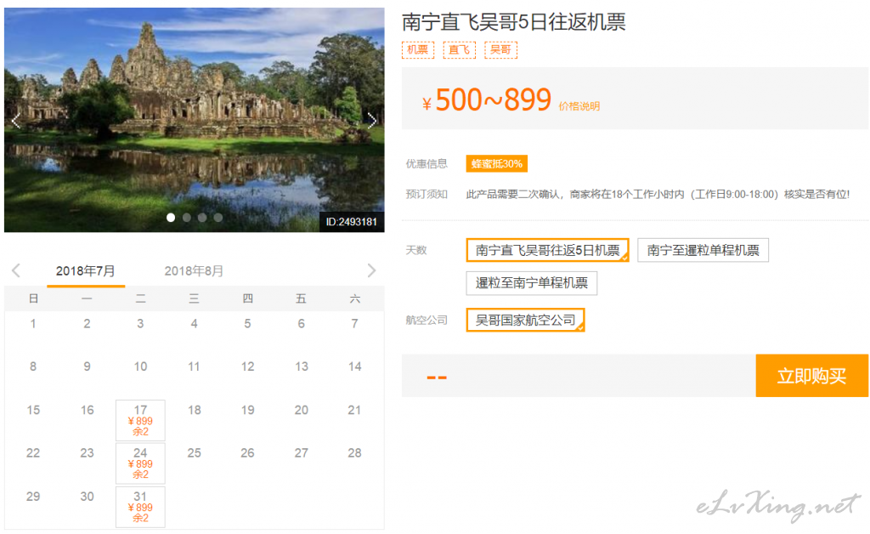Show next photo in Angkor image carousel

point(372,121)
